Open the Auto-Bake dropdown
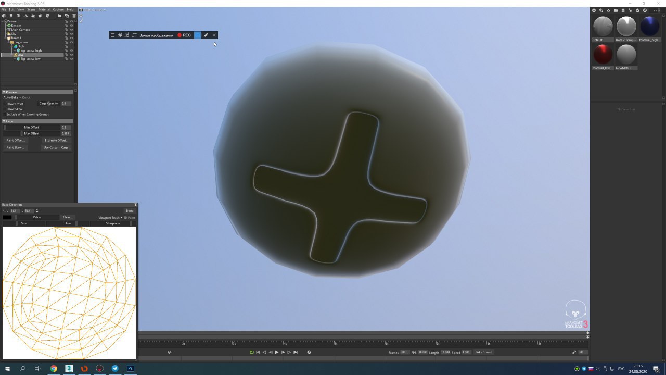 tap(12, 97)
